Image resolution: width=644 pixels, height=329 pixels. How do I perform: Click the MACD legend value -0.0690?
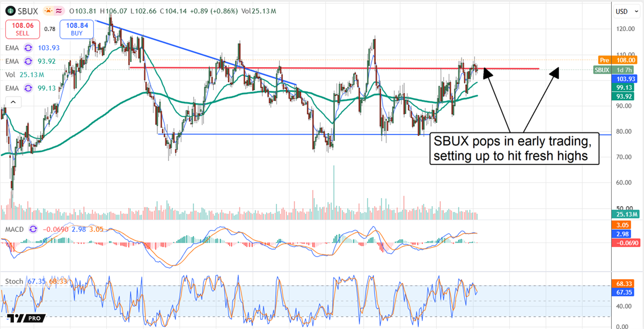[55, 229]
